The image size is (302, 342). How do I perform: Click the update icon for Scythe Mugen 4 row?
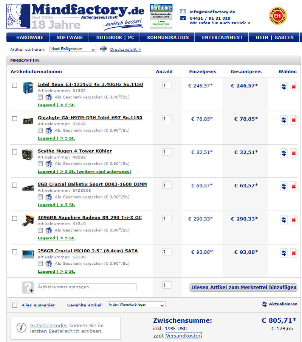click(284, 153)
